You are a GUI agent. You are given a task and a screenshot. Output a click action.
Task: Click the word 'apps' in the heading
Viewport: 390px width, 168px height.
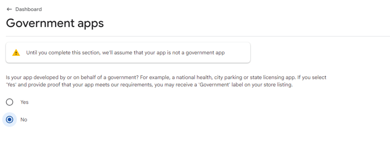point(89,23)
